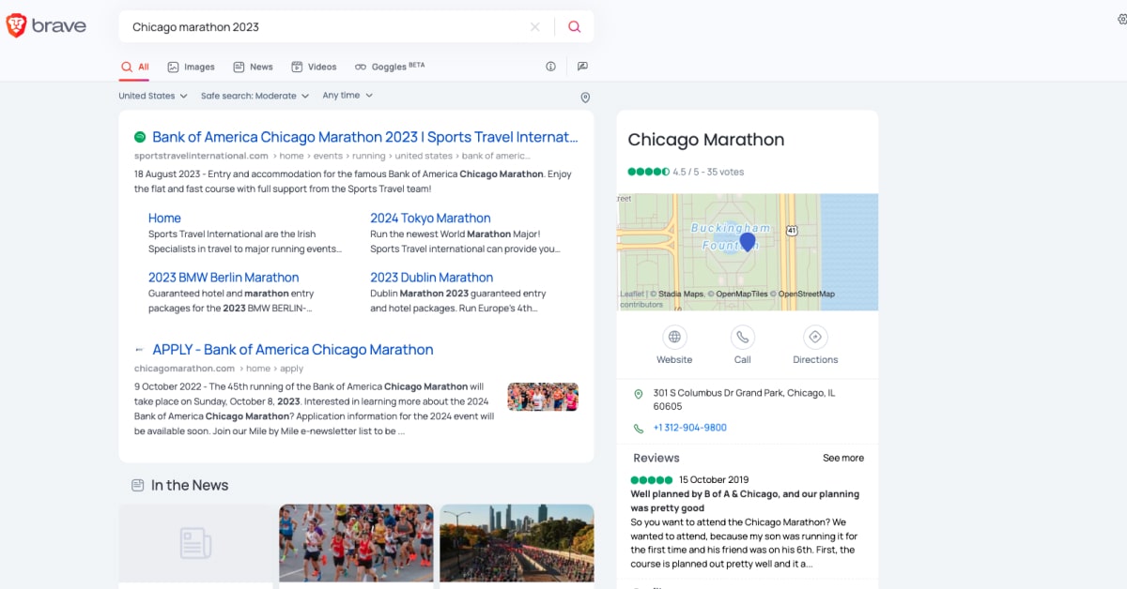Click the magnifying glass search button
This screenshot has height=589, width=1127.
574,27
